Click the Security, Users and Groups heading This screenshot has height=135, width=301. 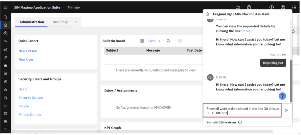(x=40, y=79)
